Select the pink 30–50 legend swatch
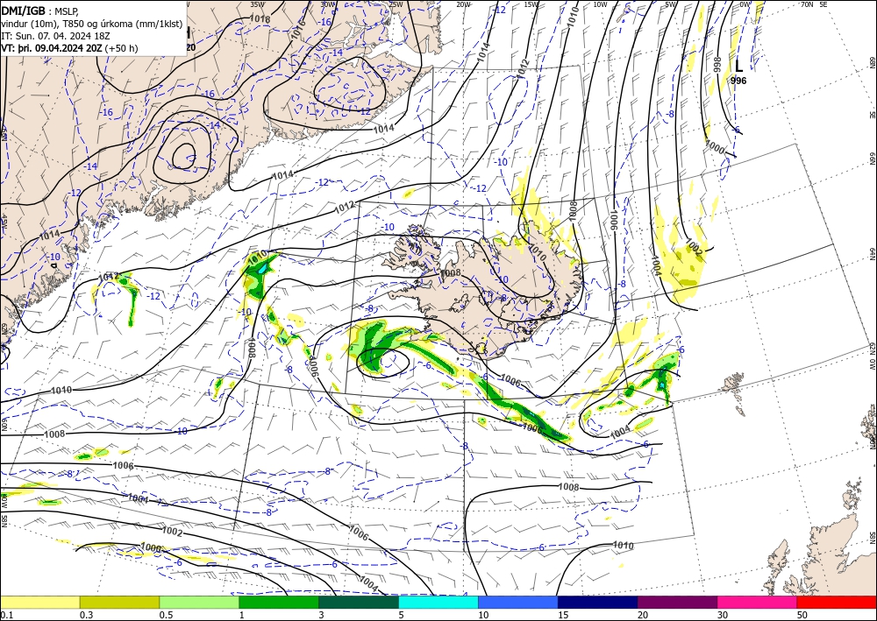 pyautogui.click(x=758, y=602)
